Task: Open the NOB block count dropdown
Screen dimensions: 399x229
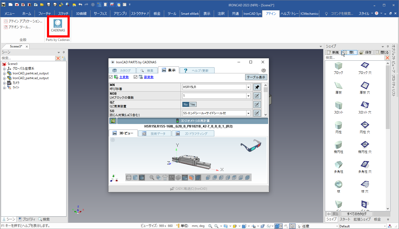Action: [248, 96]
